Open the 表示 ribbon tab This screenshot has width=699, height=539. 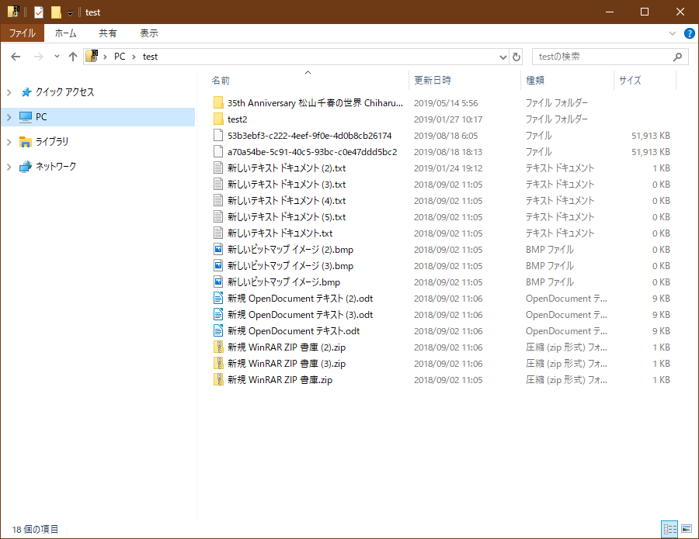[x=148, y=33]
